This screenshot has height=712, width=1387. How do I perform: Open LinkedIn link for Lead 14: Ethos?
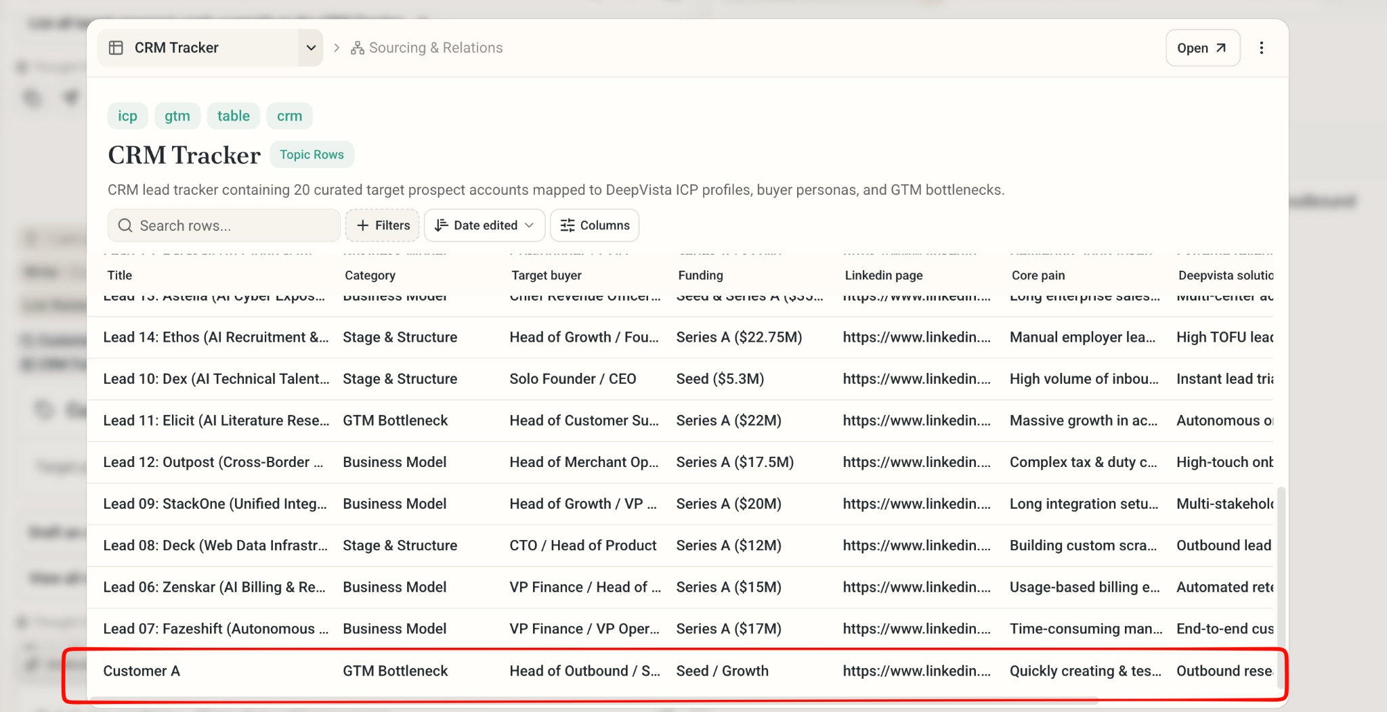click(x=917, y=337)
